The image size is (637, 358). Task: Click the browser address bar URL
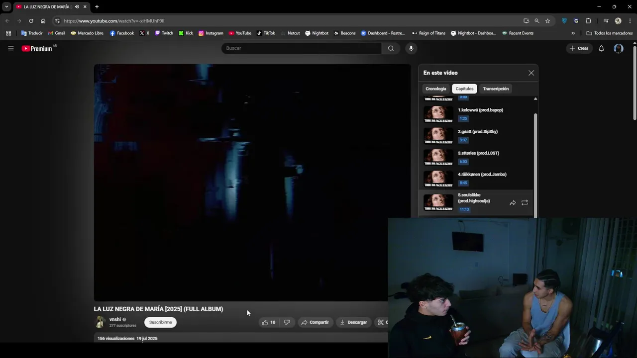coord(114,21)
